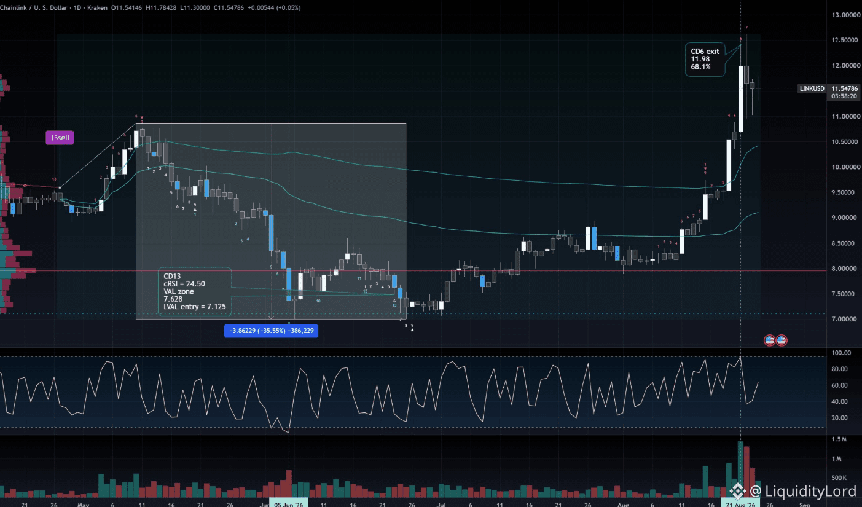This screenshot has height=507, width=862.
Task: Select the purple 13sell label
Action: 60,138
